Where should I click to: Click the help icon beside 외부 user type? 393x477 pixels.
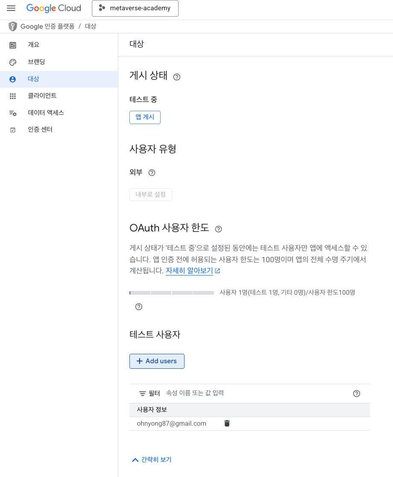pos(152,173)
